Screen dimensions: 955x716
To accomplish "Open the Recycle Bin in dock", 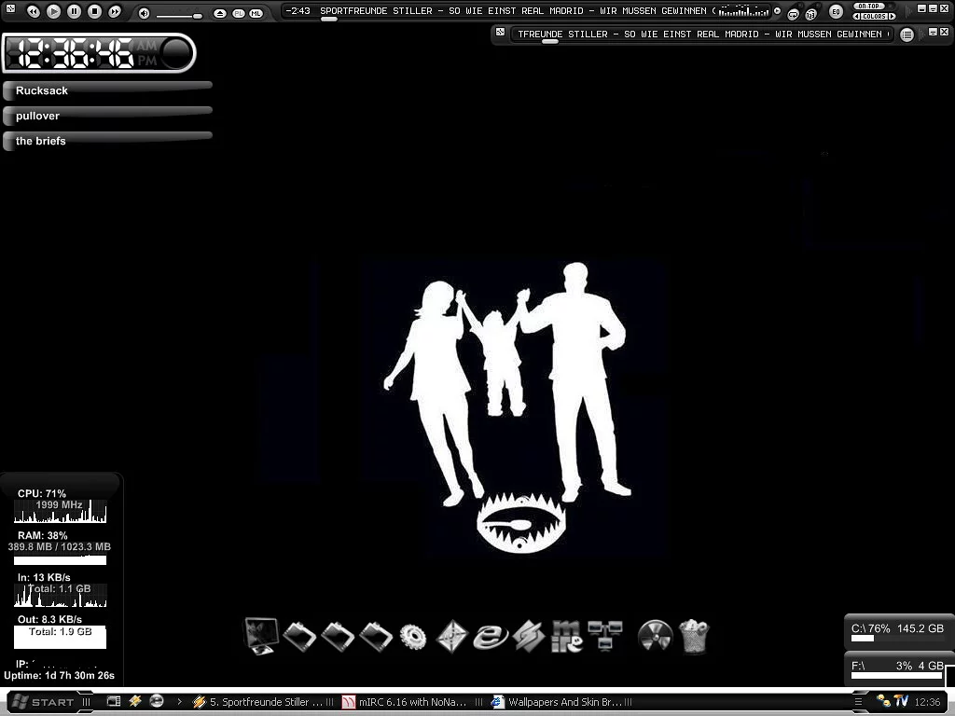I will [694, 637].
